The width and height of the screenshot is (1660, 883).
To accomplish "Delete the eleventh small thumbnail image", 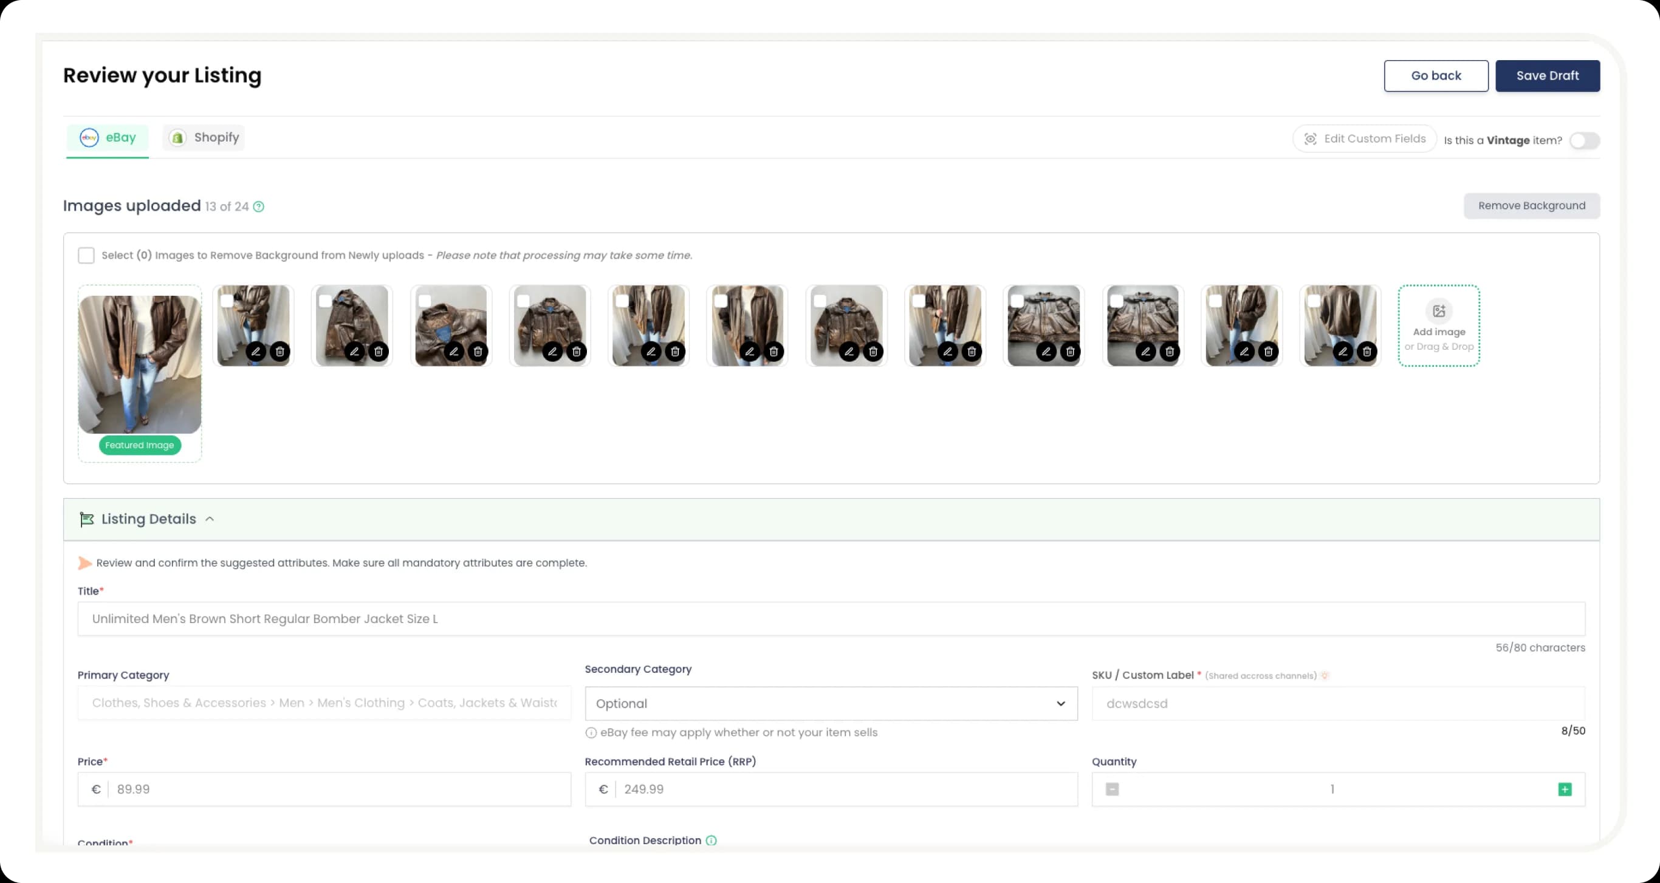I will (1267, 352).
